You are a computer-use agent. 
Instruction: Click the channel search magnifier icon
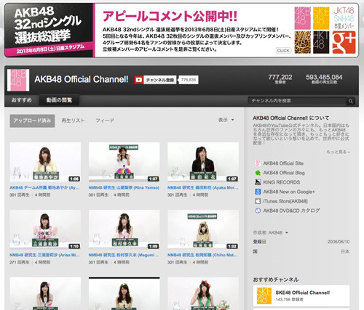click(x=351, y=101)
